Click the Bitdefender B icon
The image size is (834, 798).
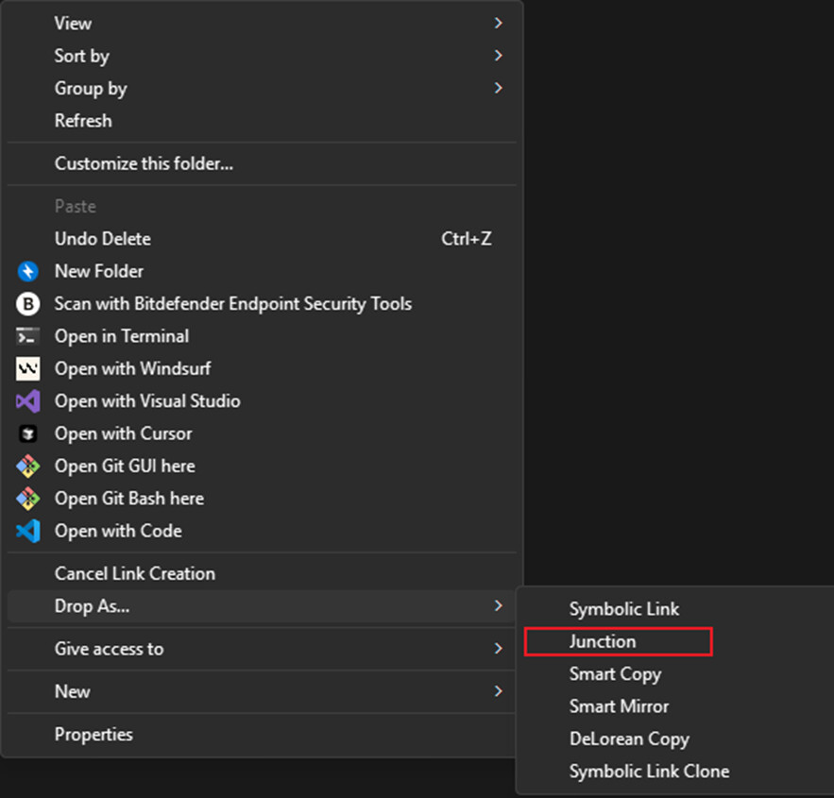click(x=27, y=303)
